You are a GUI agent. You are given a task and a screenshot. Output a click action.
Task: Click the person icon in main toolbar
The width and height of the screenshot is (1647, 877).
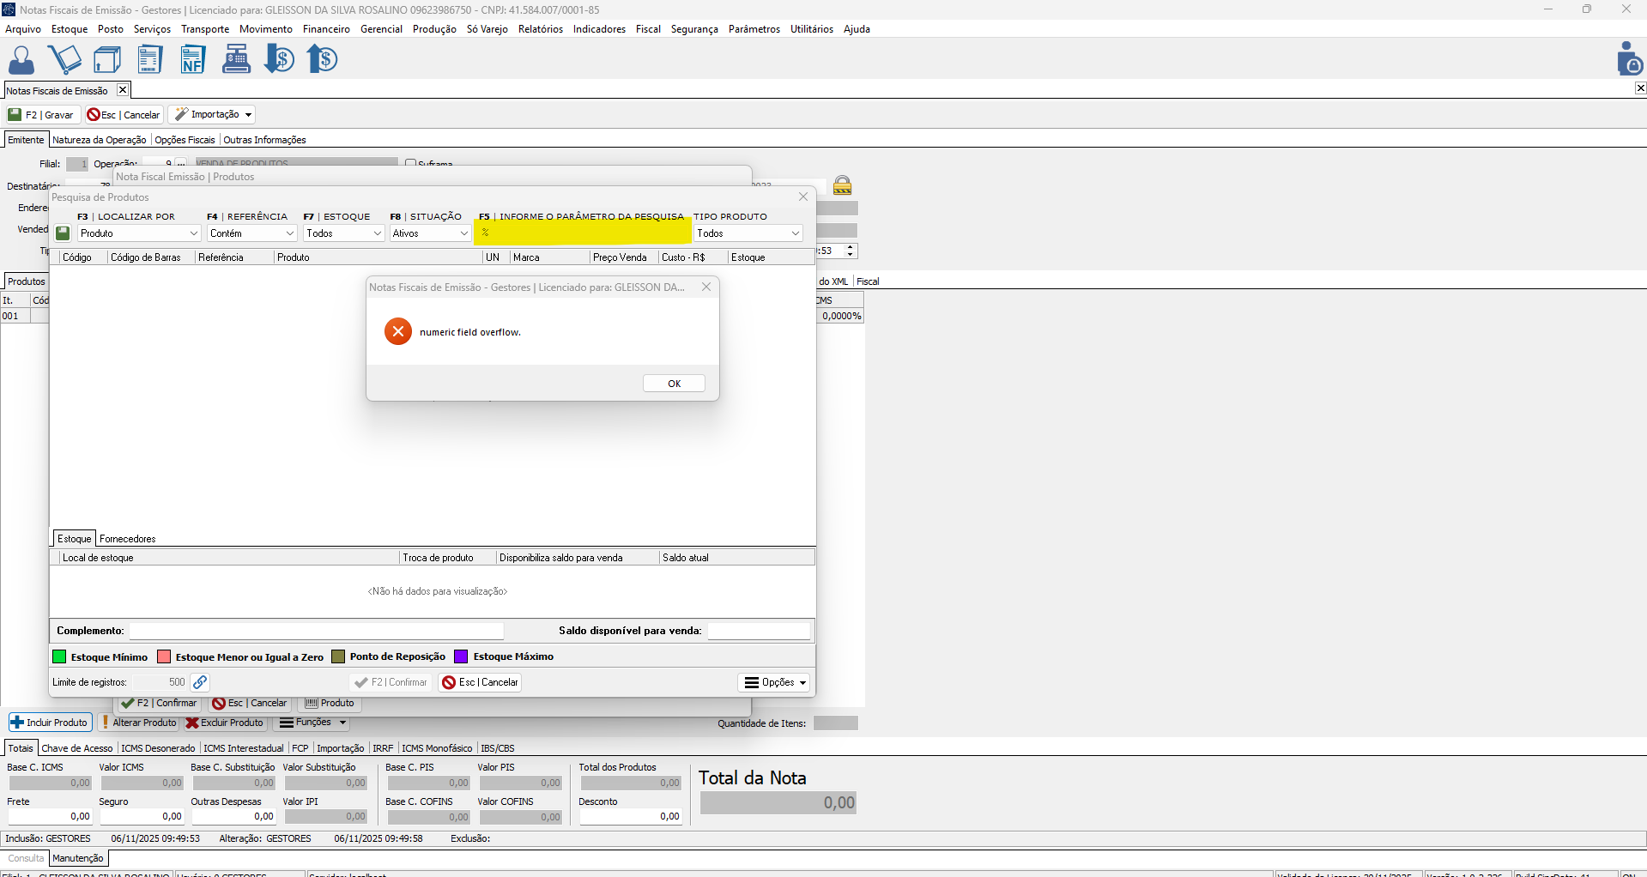(21, 60)
